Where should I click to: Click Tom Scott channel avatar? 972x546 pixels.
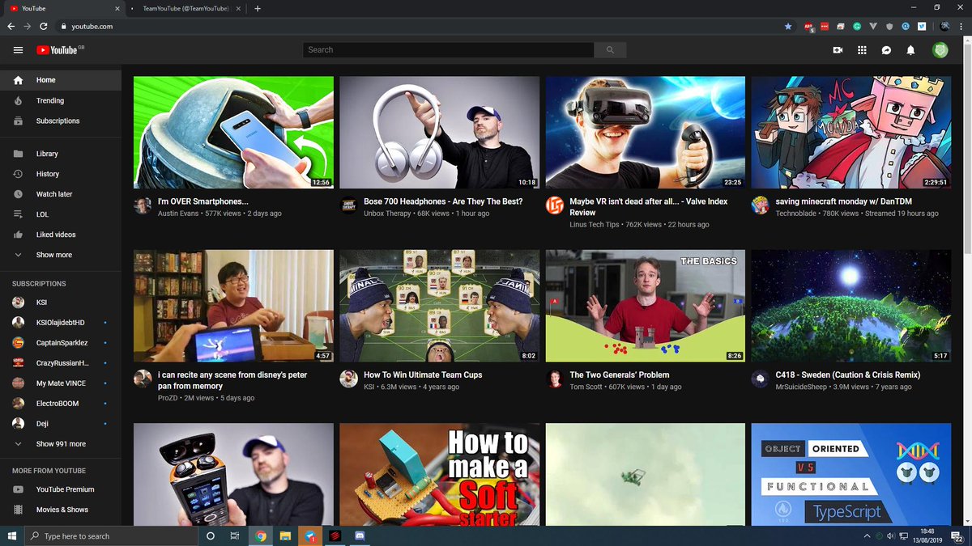pyautogui.click(x=555, y=379)
